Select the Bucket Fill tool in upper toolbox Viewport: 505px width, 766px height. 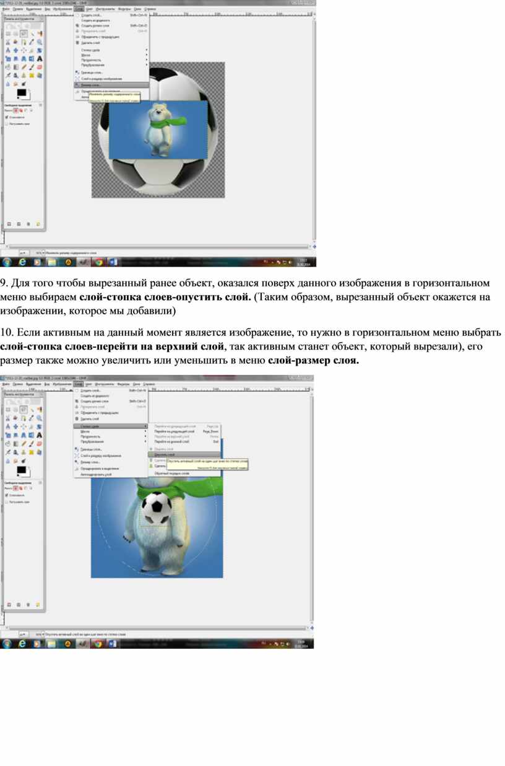pos(8,67)
